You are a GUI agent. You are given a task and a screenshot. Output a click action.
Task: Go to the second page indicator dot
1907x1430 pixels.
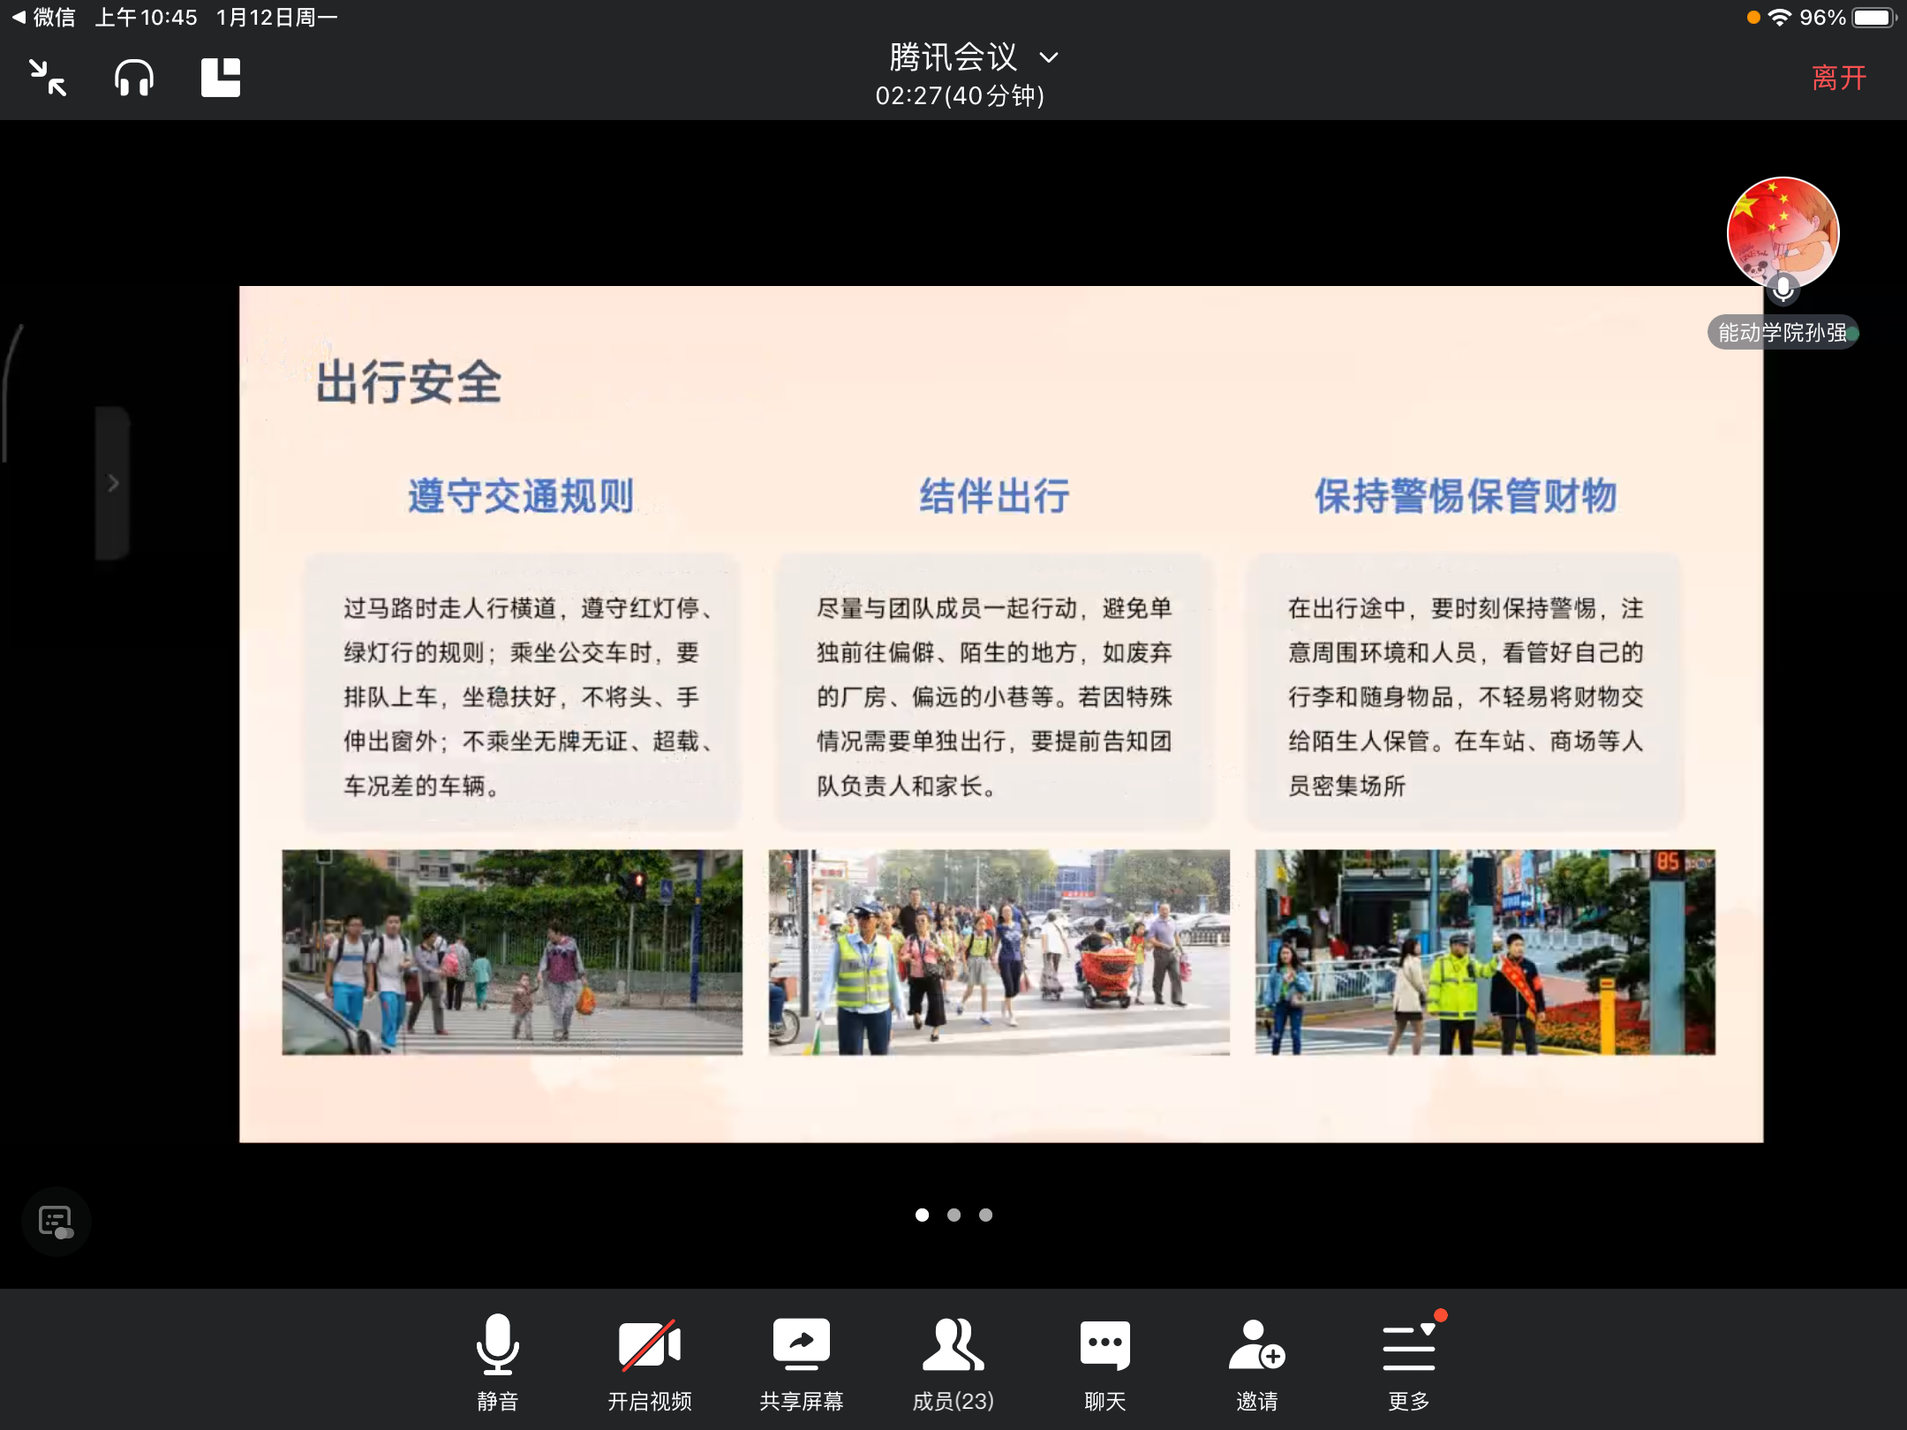(x=953, y=1215)
